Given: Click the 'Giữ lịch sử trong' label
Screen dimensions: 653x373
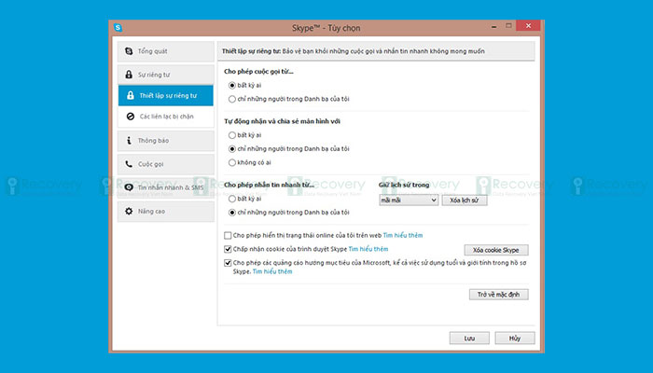Looking at the screenshot, I should pos(404,185).
